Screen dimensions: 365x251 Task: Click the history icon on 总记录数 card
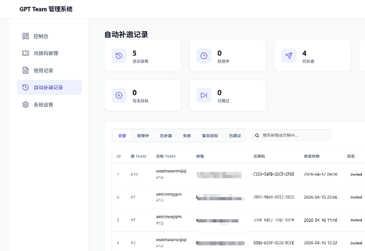(119, 56)
